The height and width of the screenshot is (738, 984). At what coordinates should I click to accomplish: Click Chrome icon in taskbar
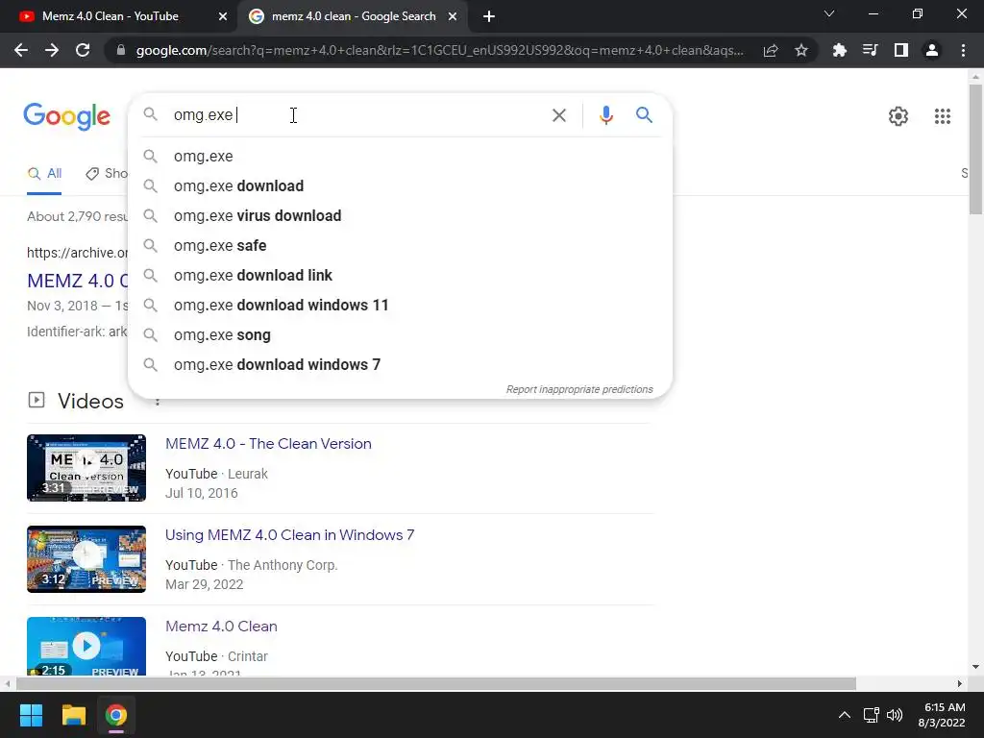tap(116, 715)
